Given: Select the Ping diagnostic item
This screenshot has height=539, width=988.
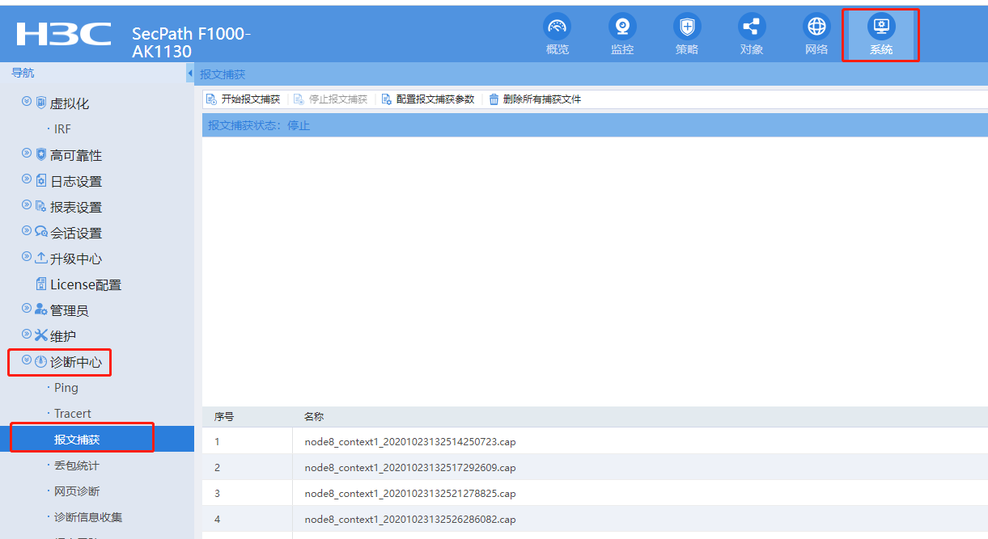Looking at the screenshot, I should coord(66,388).
